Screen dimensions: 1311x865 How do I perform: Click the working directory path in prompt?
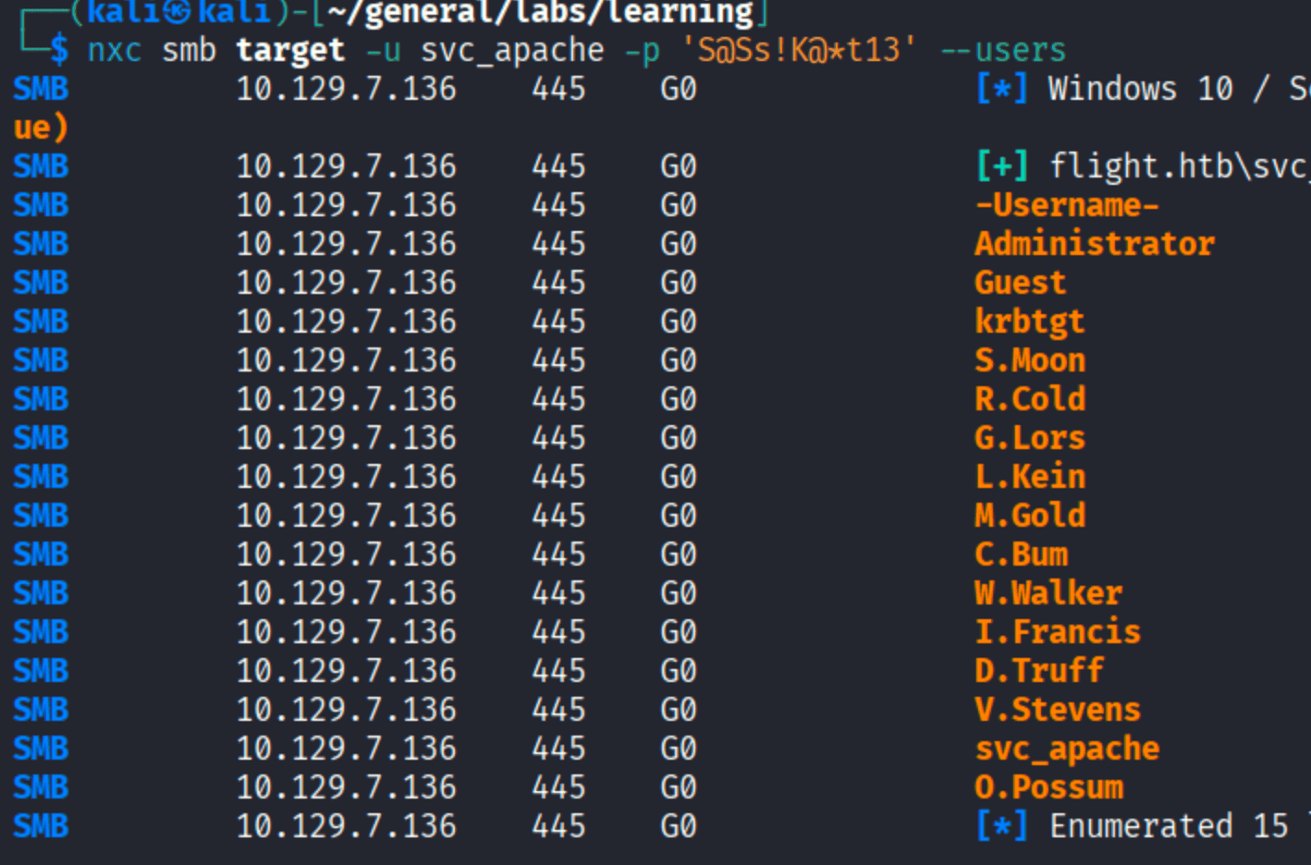pos(542,13)
